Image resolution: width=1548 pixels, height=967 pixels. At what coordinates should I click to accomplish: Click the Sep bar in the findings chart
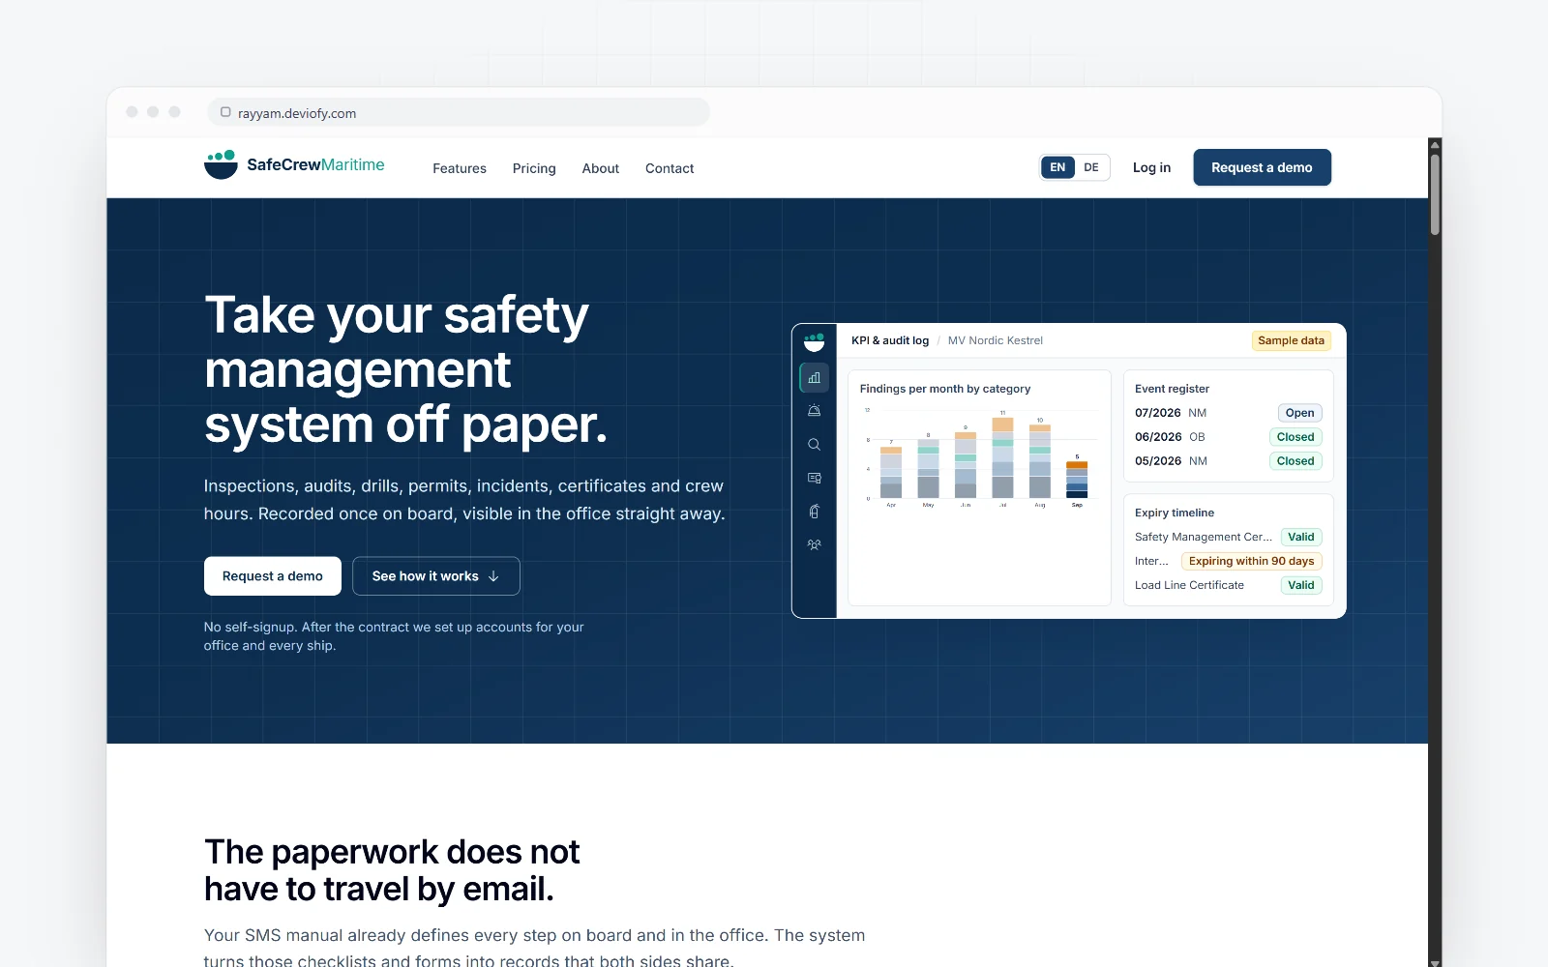tap(1077, 480)
